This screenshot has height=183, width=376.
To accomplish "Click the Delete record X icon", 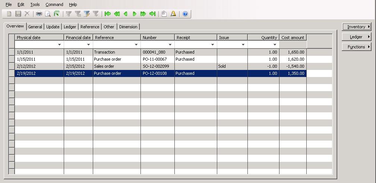I will click(27, 14).
